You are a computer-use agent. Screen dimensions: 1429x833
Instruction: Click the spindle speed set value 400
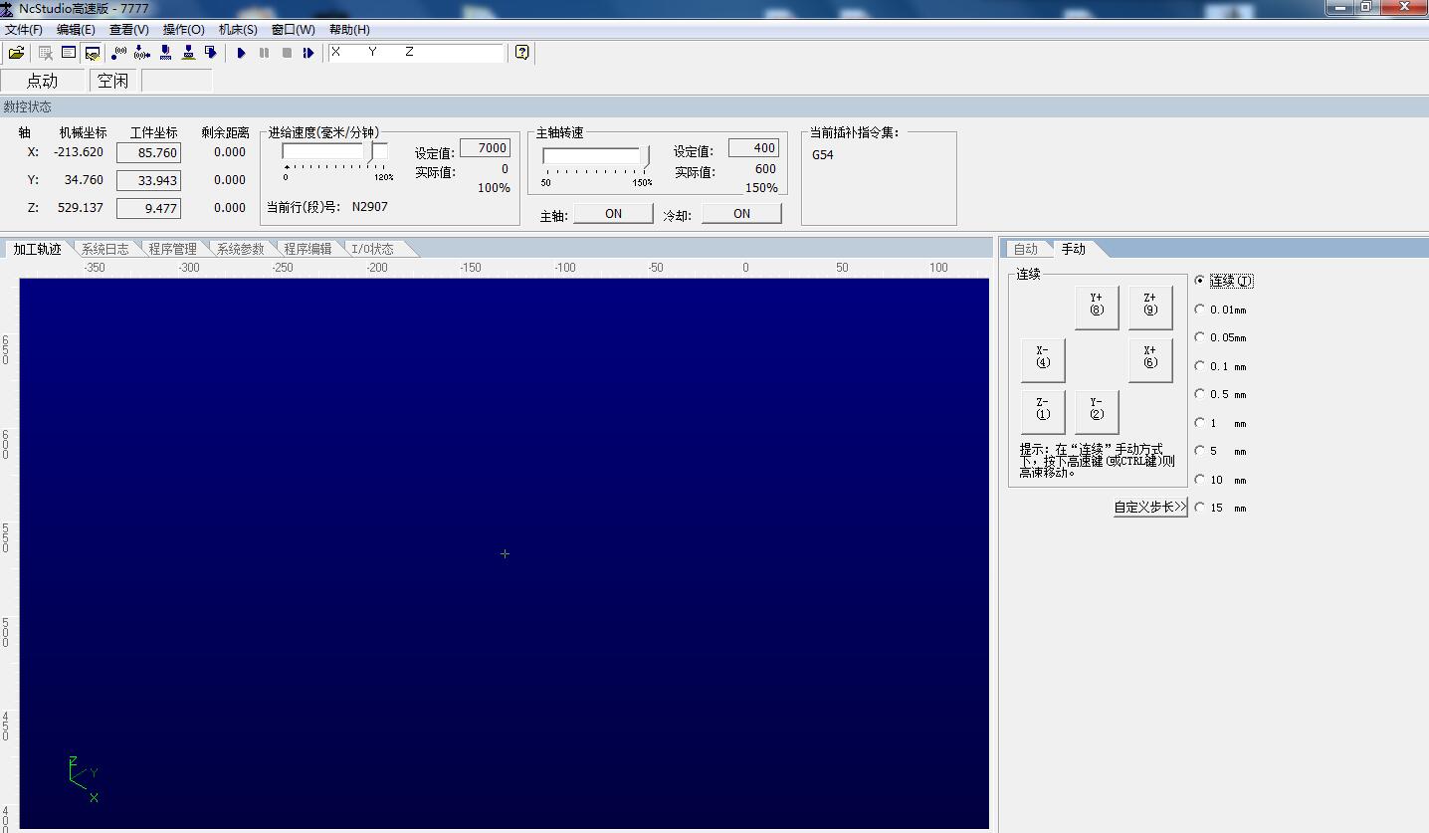pos(753,148)
